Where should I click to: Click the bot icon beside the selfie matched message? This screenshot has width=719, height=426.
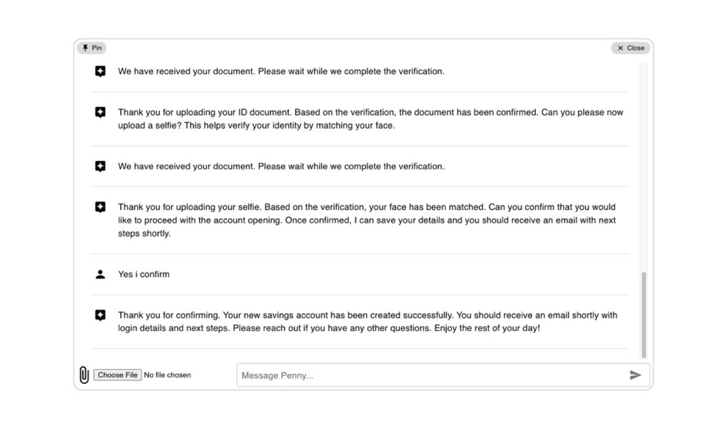100,207
